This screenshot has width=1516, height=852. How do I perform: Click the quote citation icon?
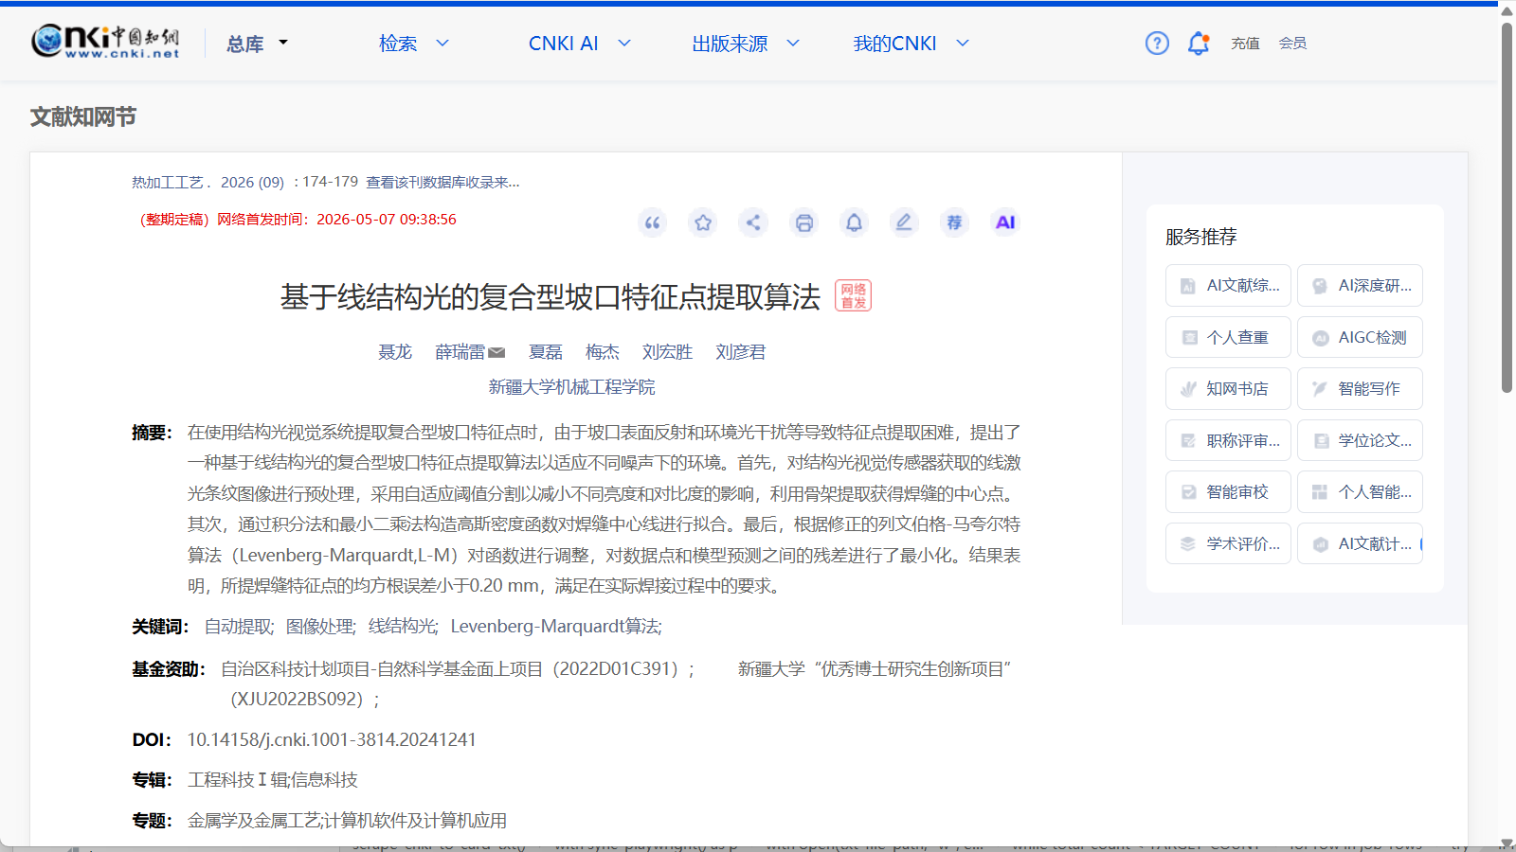(x=652, y=222)
